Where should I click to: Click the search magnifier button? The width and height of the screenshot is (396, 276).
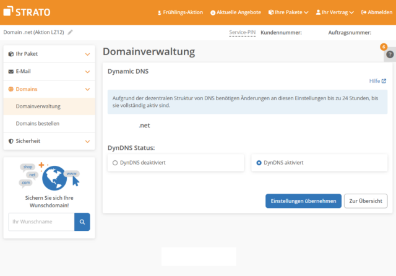coord(82,222)
